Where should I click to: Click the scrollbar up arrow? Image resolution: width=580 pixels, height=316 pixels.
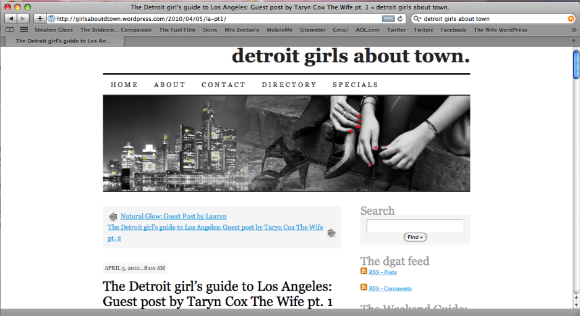pyautogui.click(x=576, y=297)
